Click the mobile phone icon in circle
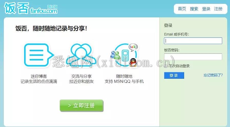Screen dimensions: 230x127 [x=125, y=55]
